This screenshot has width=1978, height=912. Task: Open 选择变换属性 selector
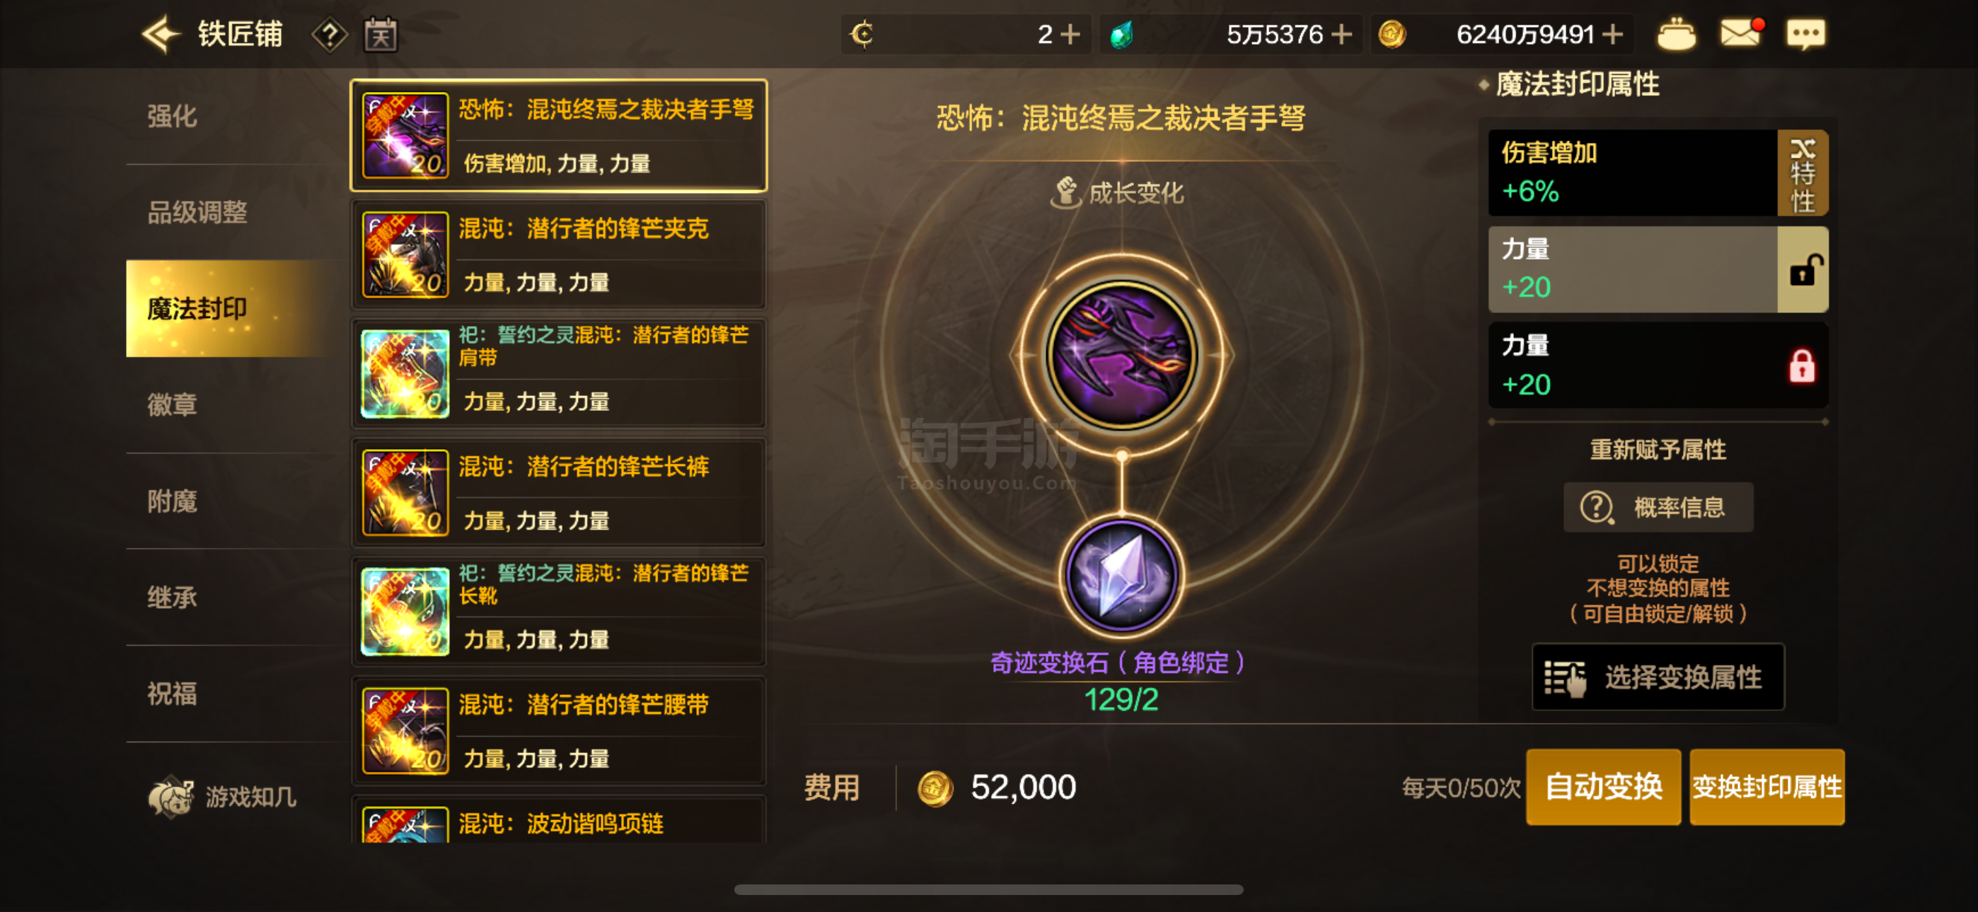[x=1658, y=677]
